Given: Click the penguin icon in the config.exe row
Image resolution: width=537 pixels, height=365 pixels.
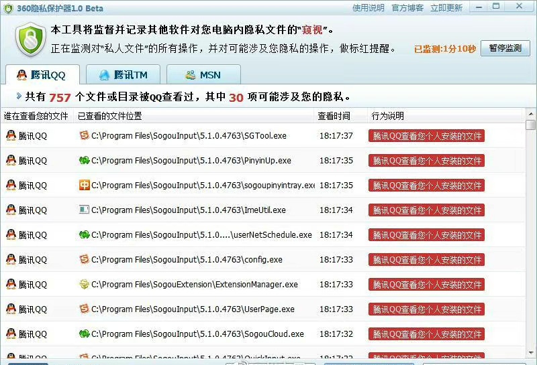Looking at the screenshot, I should pos(11,259).
